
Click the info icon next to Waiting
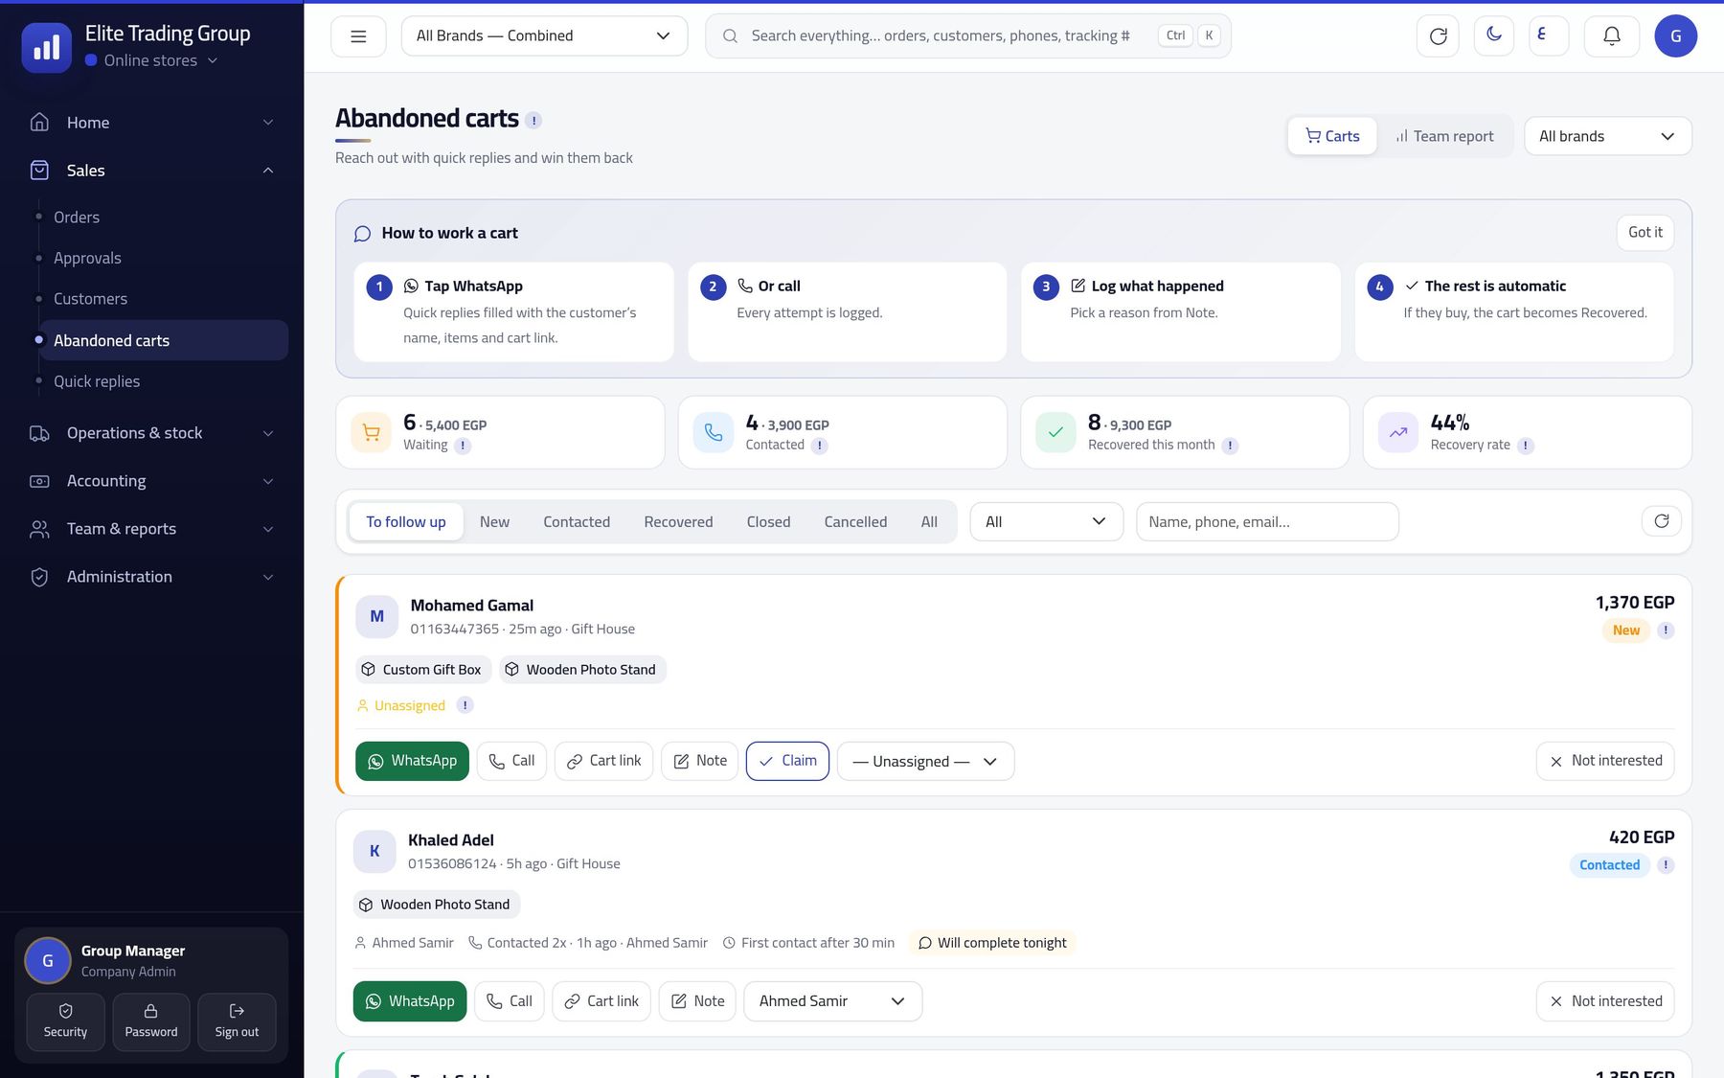(x=463, y=446)
